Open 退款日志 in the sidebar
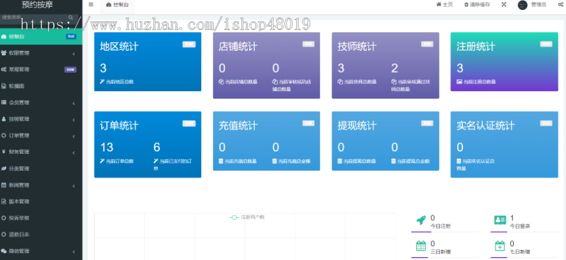The image size is (566, 260). pos(41,234)
